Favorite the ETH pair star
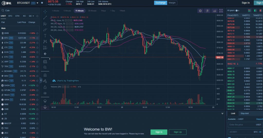263x138 pixels. (37, 43)
